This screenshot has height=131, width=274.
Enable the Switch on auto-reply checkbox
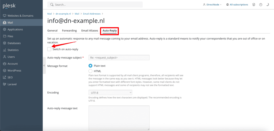[x=49, y=49]
